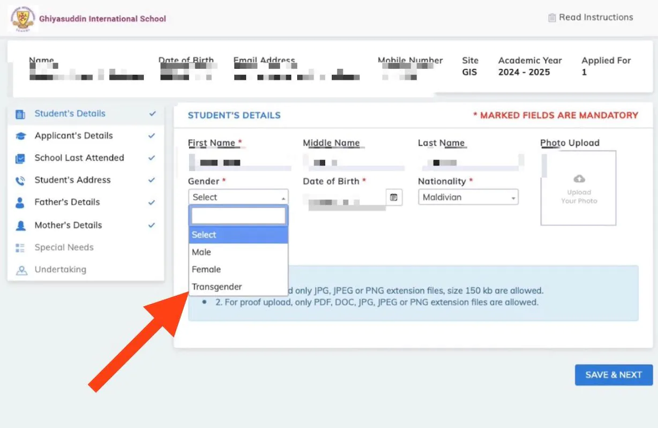Image resolution: width=658 pixels, height=428 pixels.
Task: Go to the Undertaking section
Action: (x=60, y=269)
